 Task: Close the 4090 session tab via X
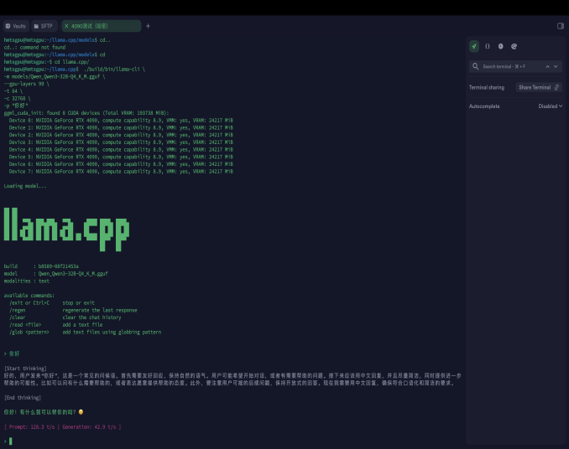[66, 26]
